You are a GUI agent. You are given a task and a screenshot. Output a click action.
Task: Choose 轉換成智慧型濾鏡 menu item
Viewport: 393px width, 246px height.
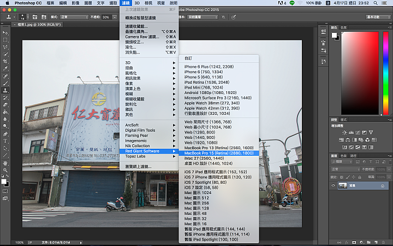click(x=150, y=18)
